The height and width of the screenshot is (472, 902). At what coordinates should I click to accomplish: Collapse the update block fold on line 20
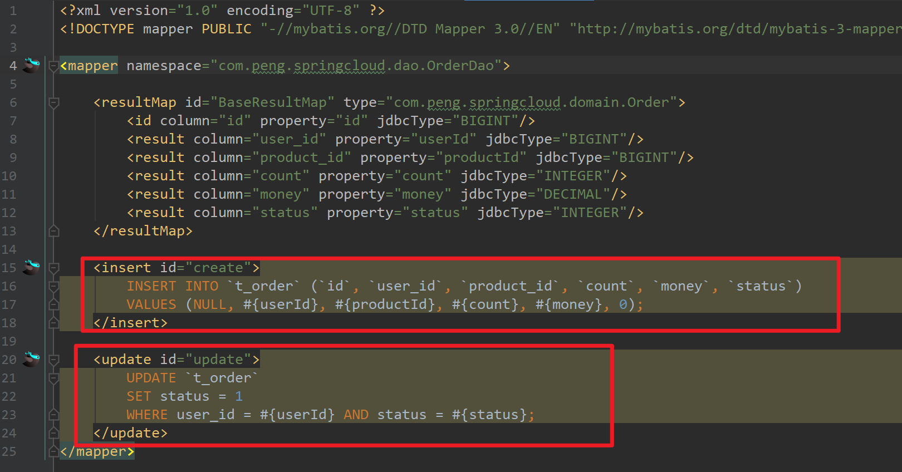click(x=54, y=360)
